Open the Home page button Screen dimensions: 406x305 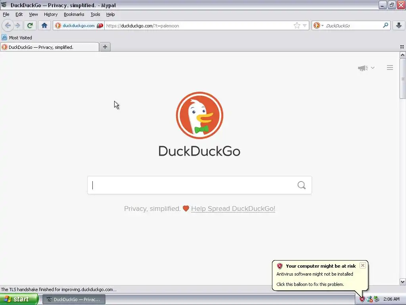click(44, 25)
